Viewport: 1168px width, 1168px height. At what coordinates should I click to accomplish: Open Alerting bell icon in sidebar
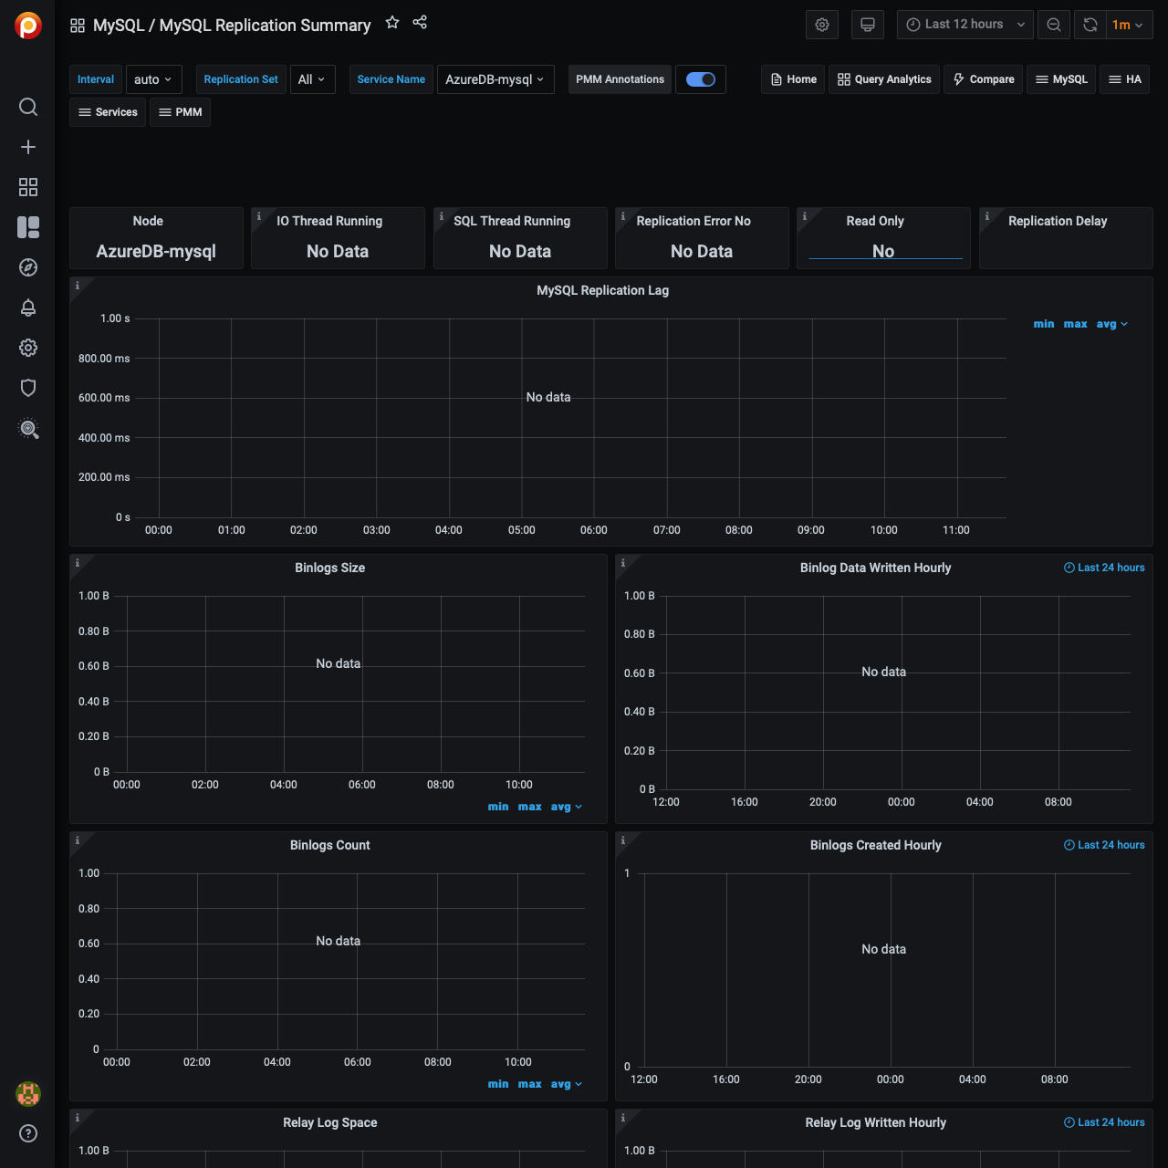[28, 308]
